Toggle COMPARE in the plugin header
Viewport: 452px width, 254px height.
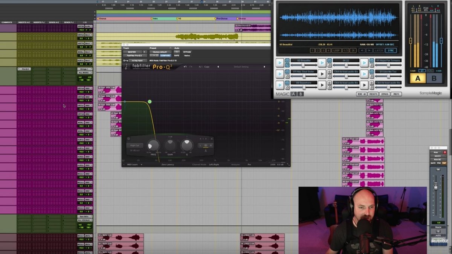click(165, 56)
